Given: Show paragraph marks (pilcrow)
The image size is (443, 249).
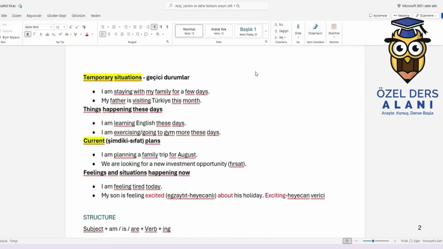Looking at the screenshot, I should (167, 27).
